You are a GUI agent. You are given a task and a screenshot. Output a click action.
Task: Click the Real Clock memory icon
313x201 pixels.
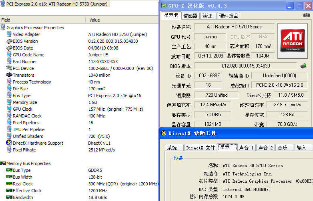[9, 183]
